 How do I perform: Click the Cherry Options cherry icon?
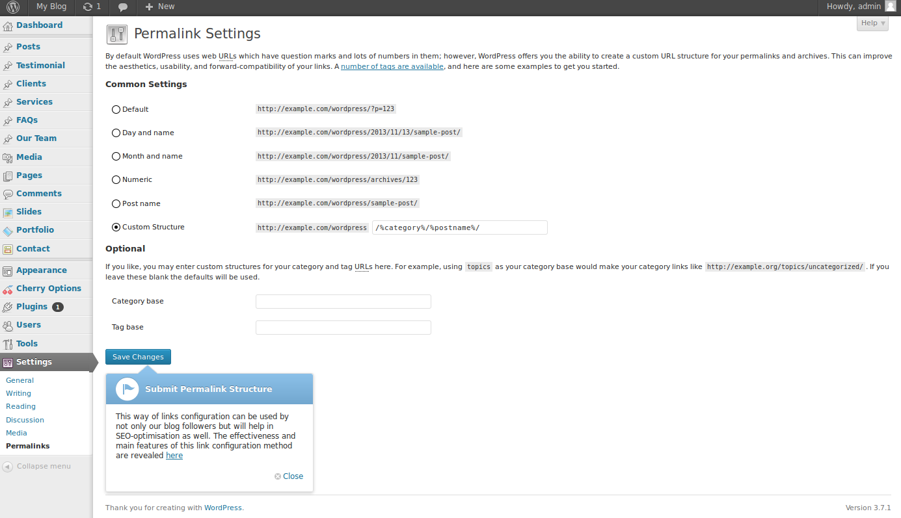coord(8,289)
